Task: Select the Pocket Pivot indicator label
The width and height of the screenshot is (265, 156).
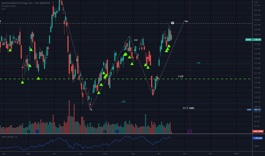Action: click(9, 6)
